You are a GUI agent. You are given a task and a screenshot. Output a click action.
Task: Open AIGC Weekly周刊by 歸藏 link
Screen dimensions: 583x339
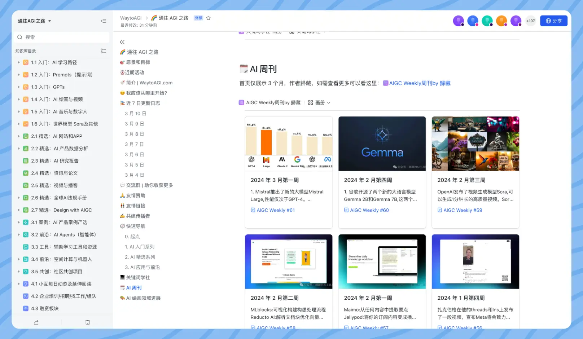click(x=419, y=83)
